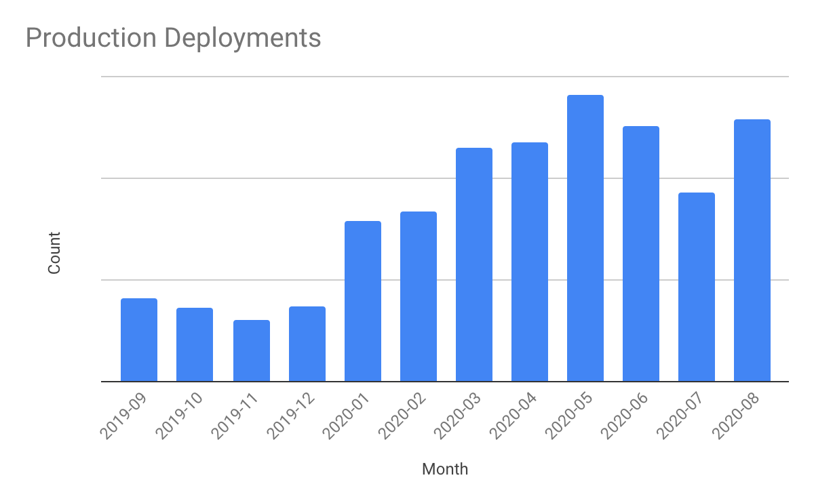Screen dimensions: 814x503
Task: Click the 2020-02 bar
Action: (418, 296)
